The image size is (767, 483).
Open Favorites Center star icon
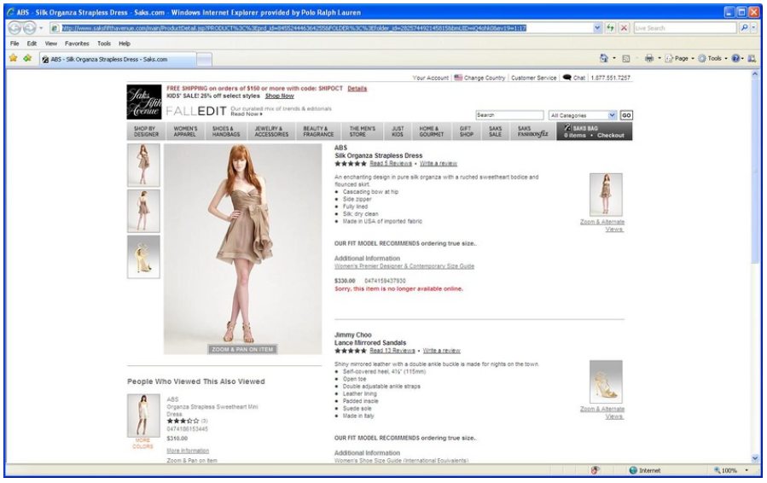coord(13,58)
